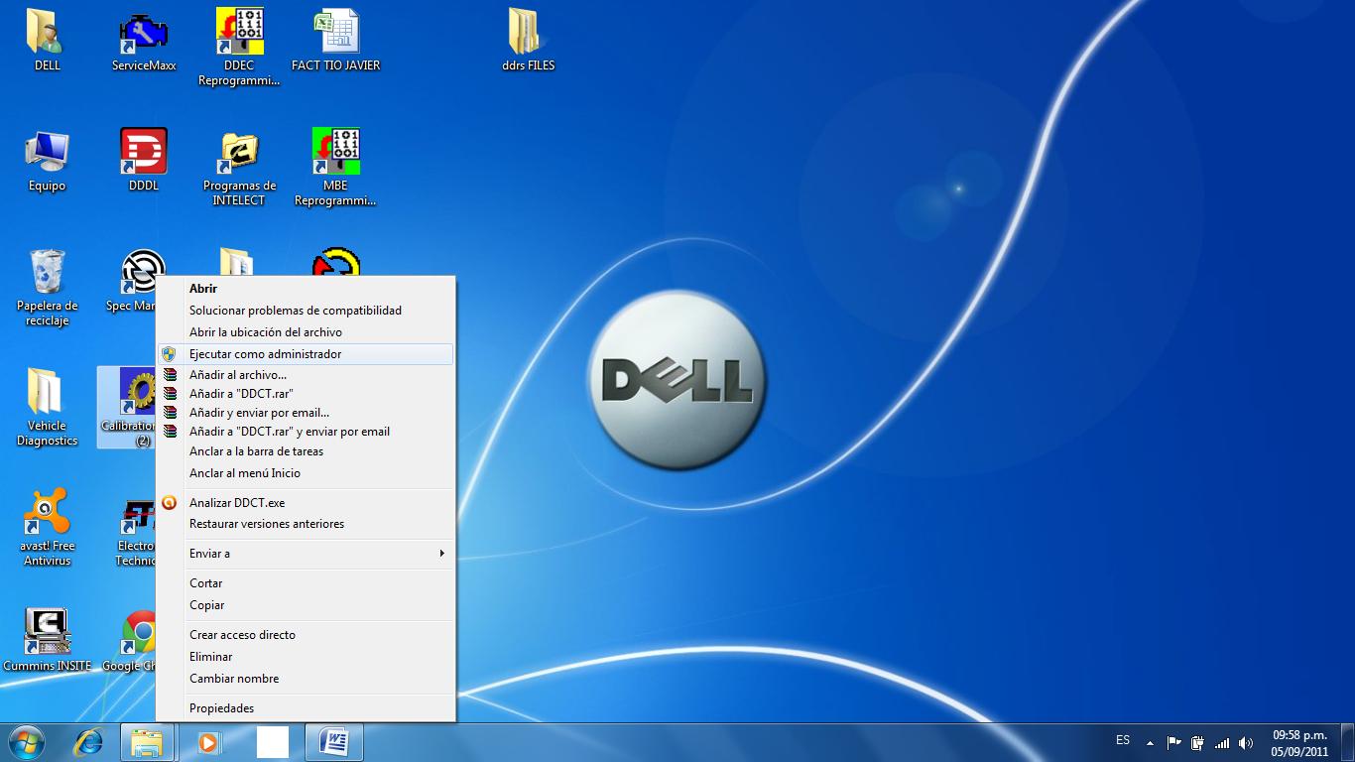Open Windows Explorer from taskbar

pyautogui.click(x=147, y=742)
